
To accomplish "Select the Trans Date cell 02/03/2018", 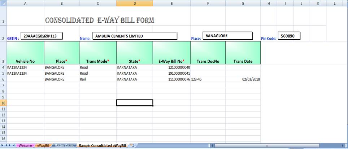I will [x=243, y=79].
